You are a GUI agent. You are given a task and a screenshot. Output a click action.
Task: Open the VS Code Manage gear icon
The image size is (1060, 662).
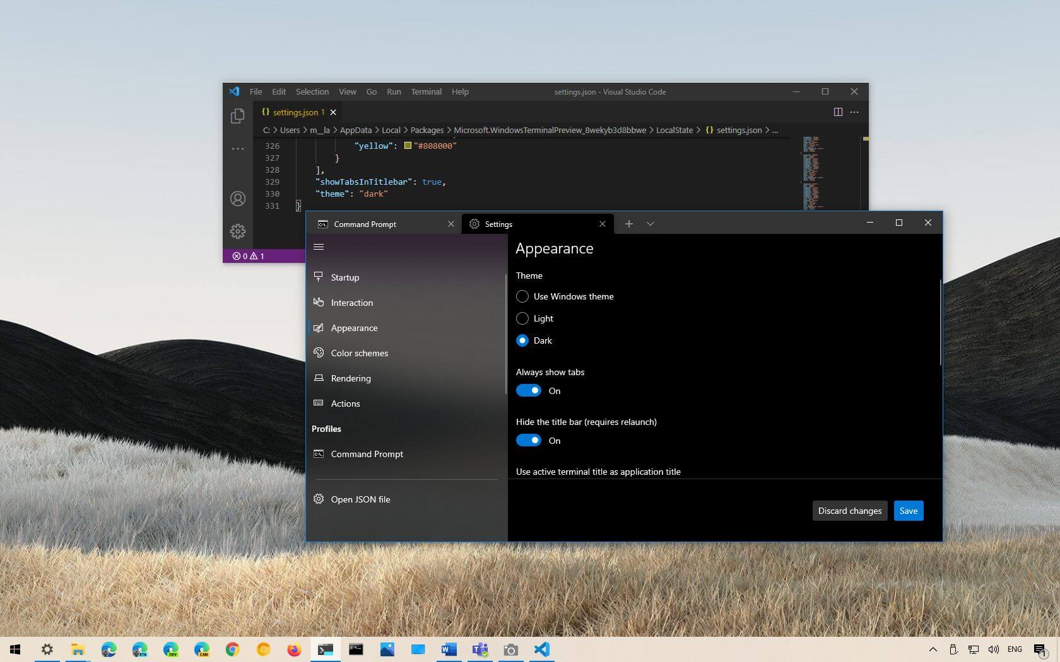pos(237,231)
